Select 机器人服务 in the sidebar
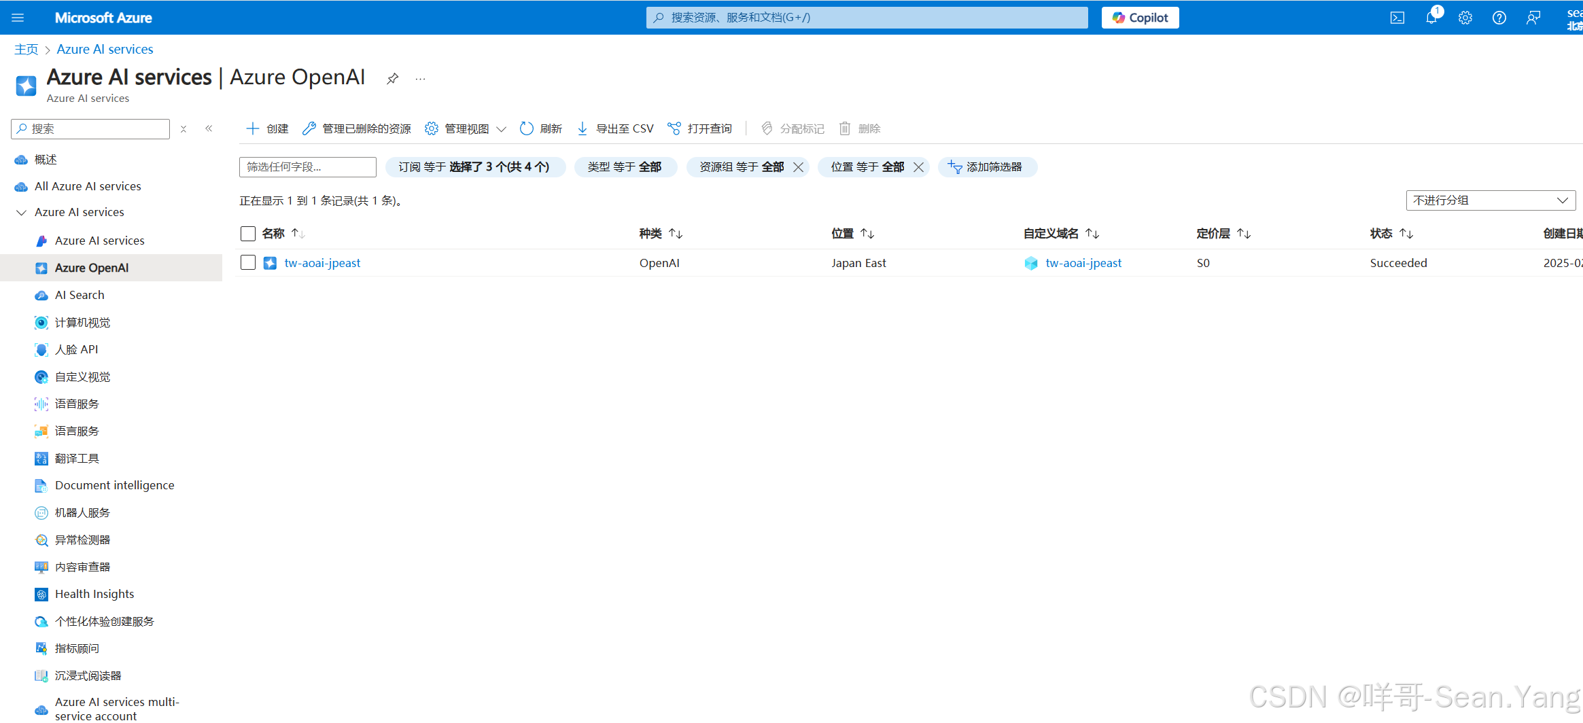The image size is (1583, 723). [82, 512]
